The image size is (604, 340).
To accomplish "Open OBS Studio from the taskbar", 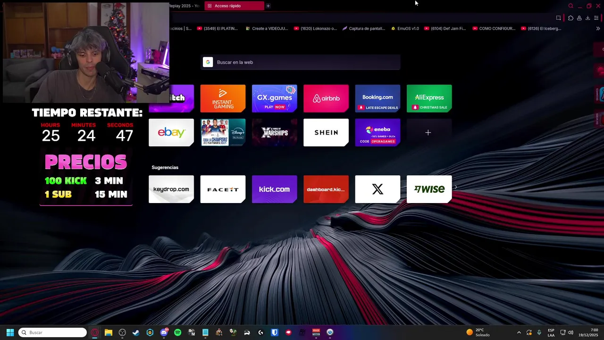I will point(122,332).
